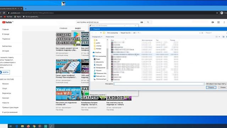Select the Камера folder in the navigation tree
227x128 pixels.
tap(98, 49)
